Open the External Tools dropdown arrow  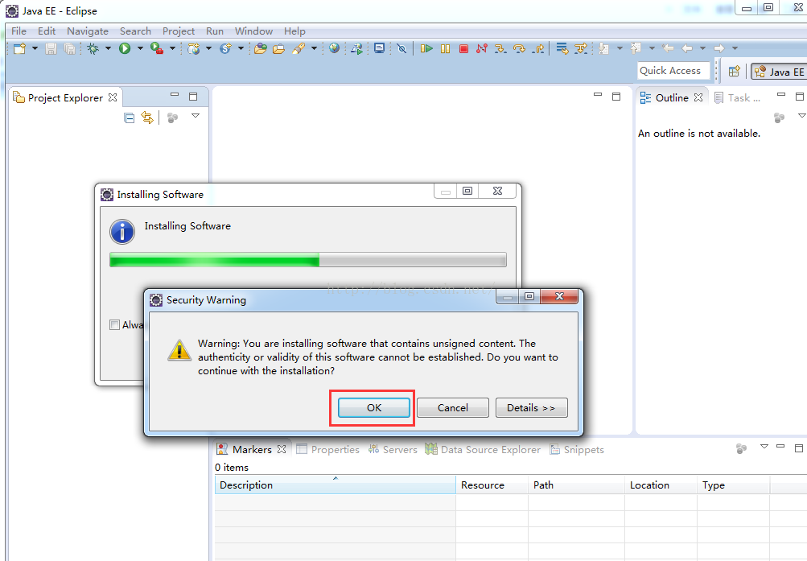(172, 48)
